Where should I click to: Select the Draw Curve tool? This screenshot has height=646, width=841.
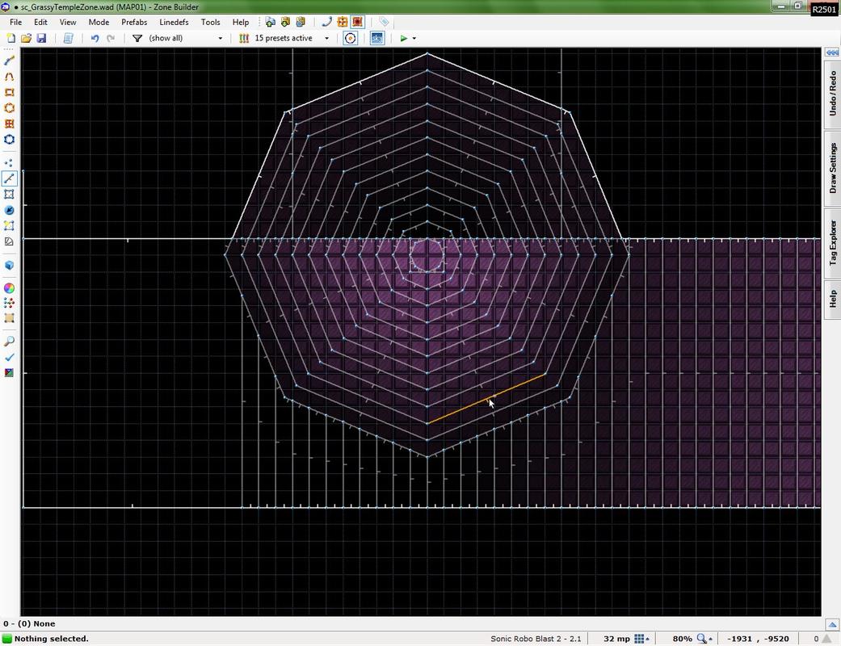9,77
